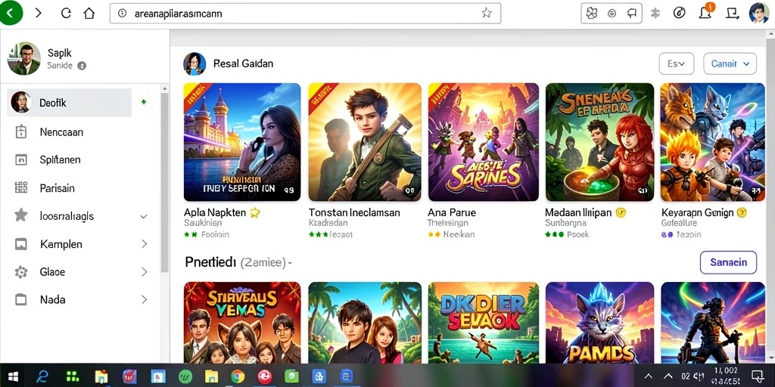The height and width of the screenshot is (387, 775).
Task: Expand the Nada submenu arrow
Action: pos(145,299)
